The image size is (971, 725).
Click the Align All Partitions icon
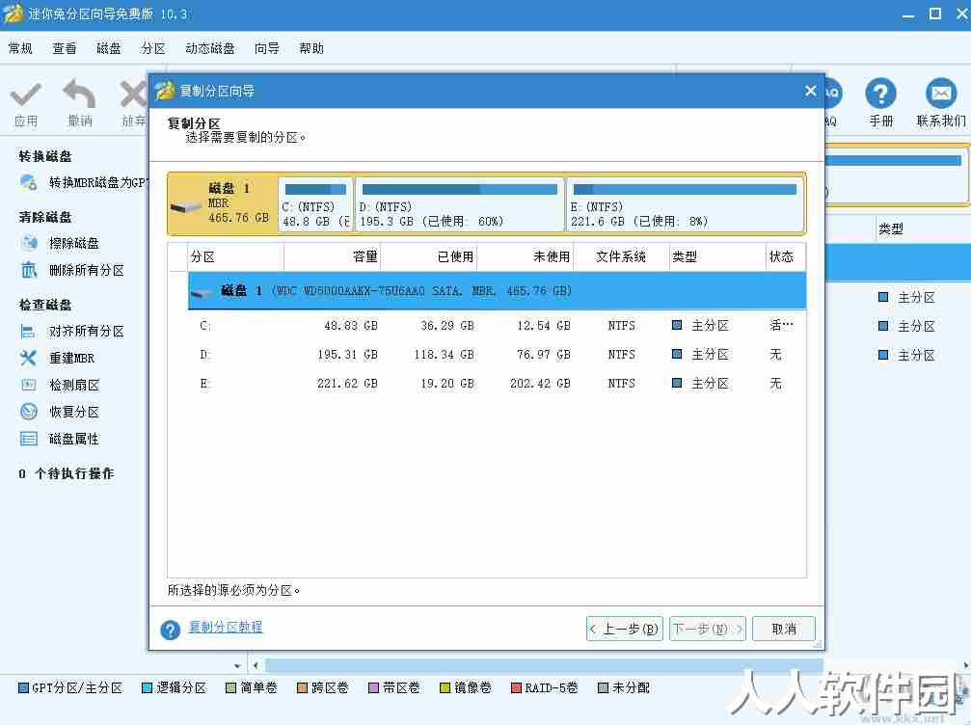(29, 332)
